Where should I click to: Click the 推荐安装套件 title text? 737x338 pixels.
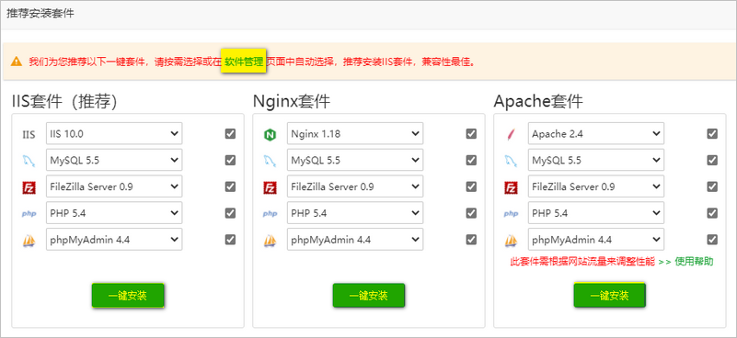(x=40, y=13)
